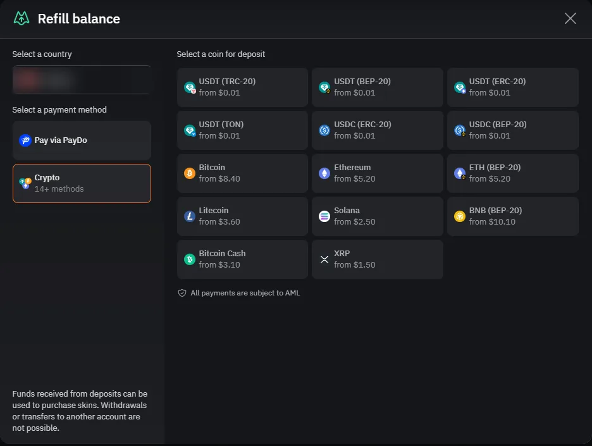
Task: Click Solana's 'from $2.50' minimum text
Action: click(x=355, y=222)
